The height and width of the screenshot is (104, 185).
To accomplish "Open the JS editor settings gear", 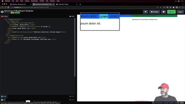I will (x=70, y=100).
